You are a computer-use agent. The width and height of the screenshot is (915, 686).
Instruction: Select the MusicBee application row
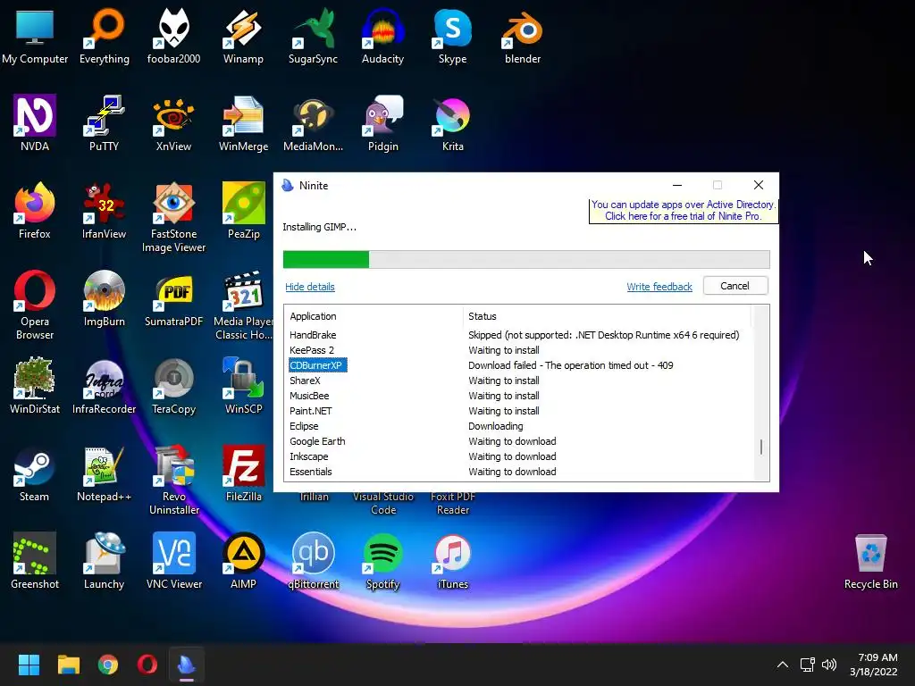pyautogui.click(x=520, y=396)
